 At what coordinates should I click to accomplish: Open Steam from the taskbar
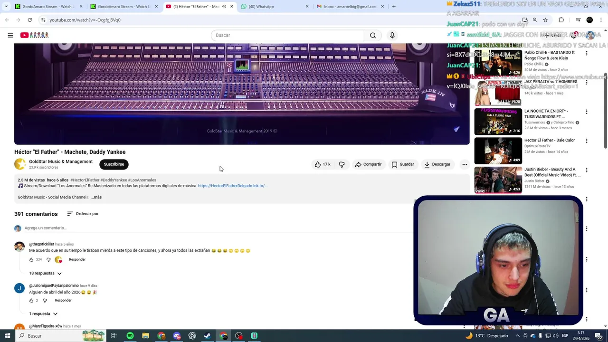[208, 336]
